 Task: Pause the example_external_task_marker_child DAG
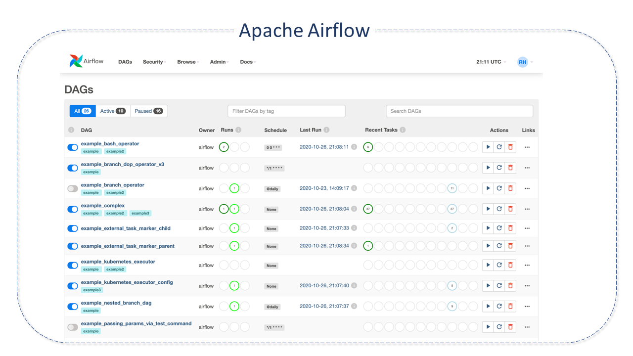73,228
